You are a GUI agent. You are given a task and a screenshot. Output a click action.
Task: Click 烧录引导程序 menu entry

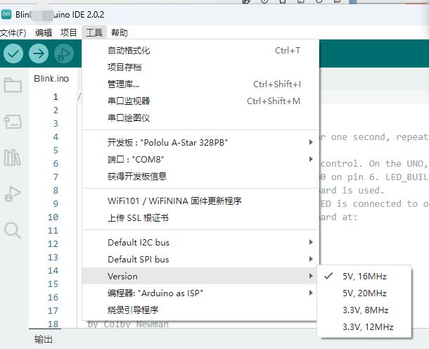[x=200, y=310]
